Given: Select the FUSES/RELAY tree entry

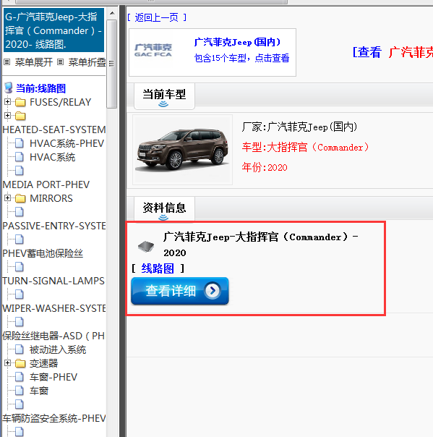Looking at the screenshot, I should [61, 102].
